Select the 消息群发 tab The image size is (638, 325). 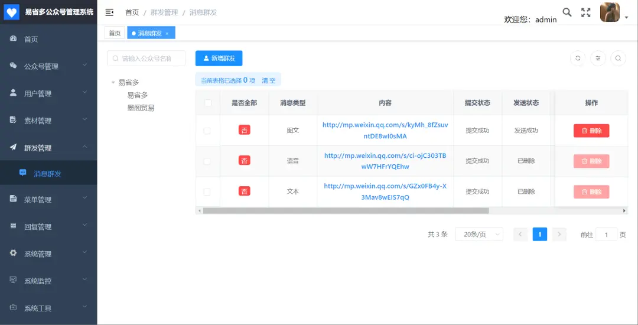pyautogui.click(x=151, y=33)
